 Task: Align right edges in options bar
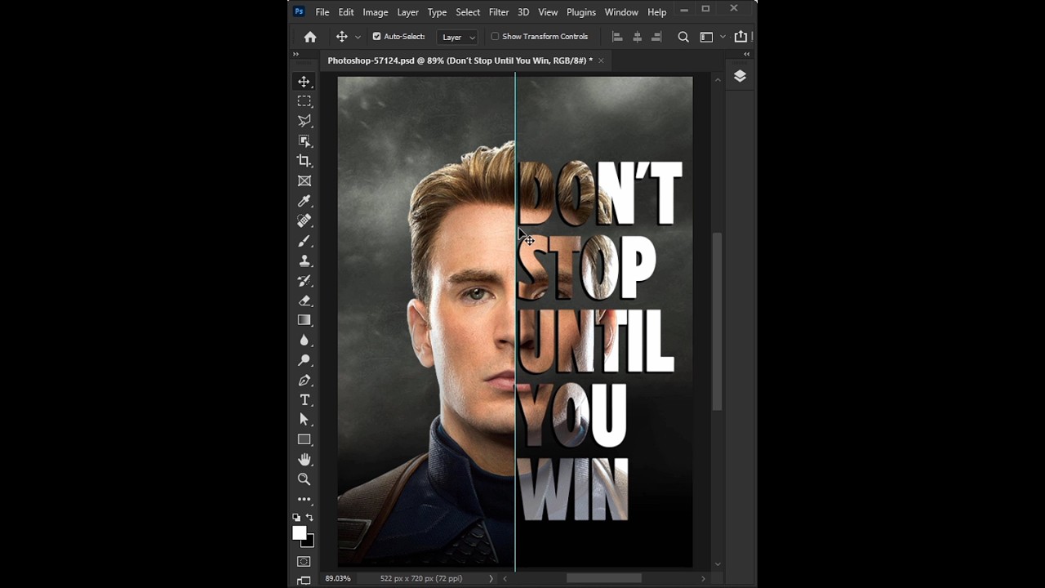(657, 37)
